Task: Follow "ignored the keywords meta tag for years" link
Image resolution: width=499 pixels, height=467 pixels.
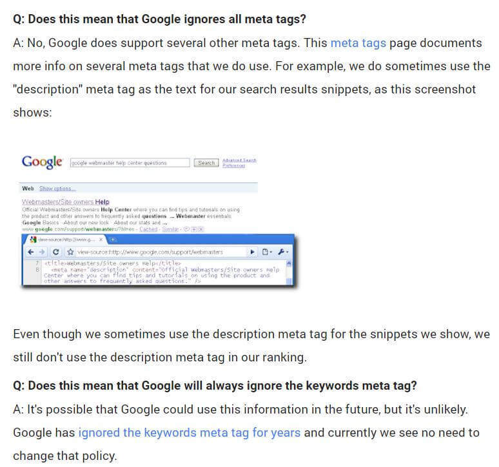Action: (x=190, y=432)
